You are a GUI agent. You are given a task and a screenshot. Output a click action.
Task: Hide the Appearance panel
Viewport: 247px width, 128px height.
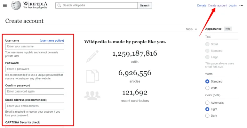coord(228,29)
